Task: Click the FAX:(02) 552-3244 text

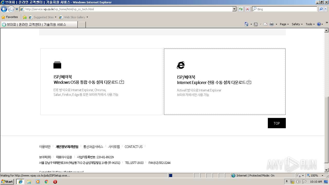Action: pos(160,163)
